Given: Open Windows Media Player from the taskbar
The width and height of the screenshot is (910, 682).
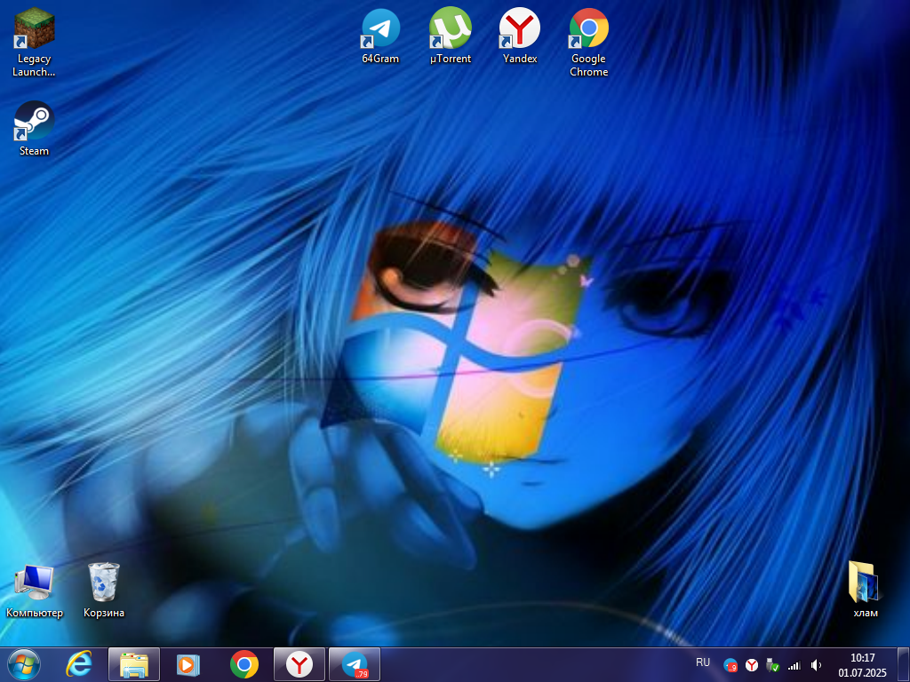Looking at the screenshot, I should tap(188, 664).
